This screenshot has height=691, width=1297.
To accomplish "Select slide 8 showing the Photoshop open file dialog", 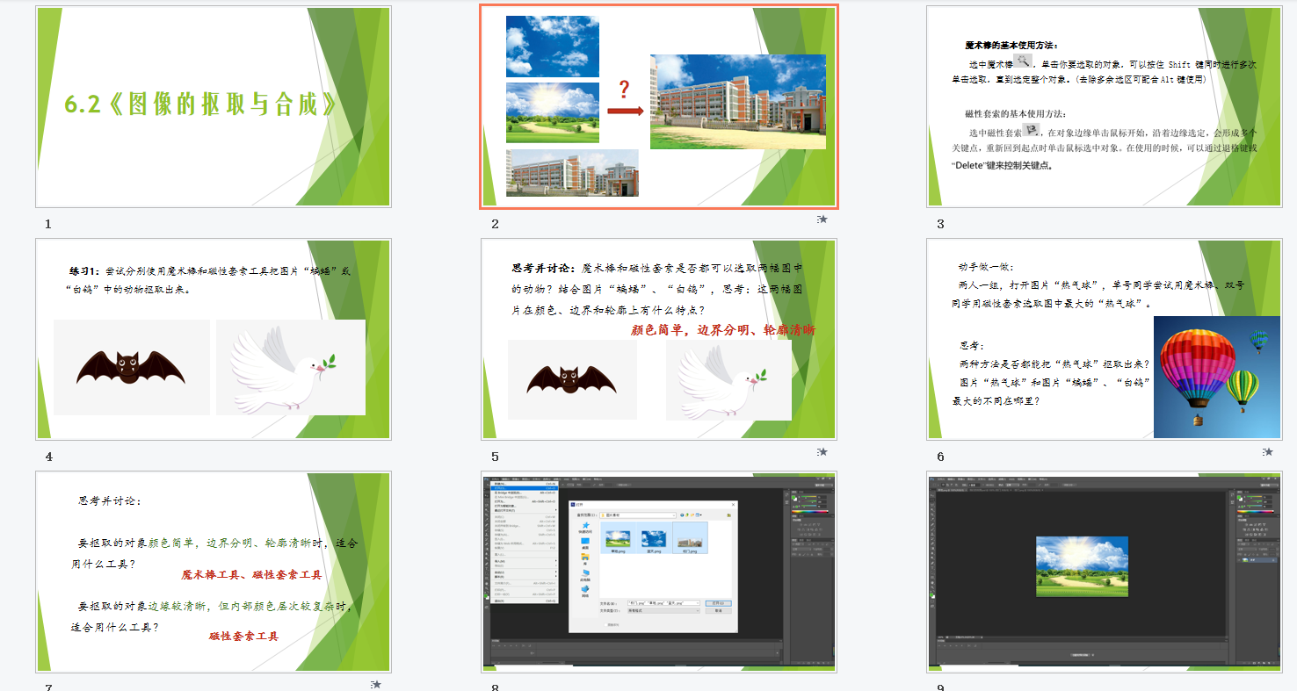I will [x=659, y=572].
